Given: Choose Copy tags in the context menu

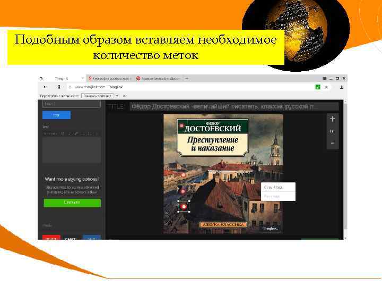Looking at the screenshot, I should point(278,187).
